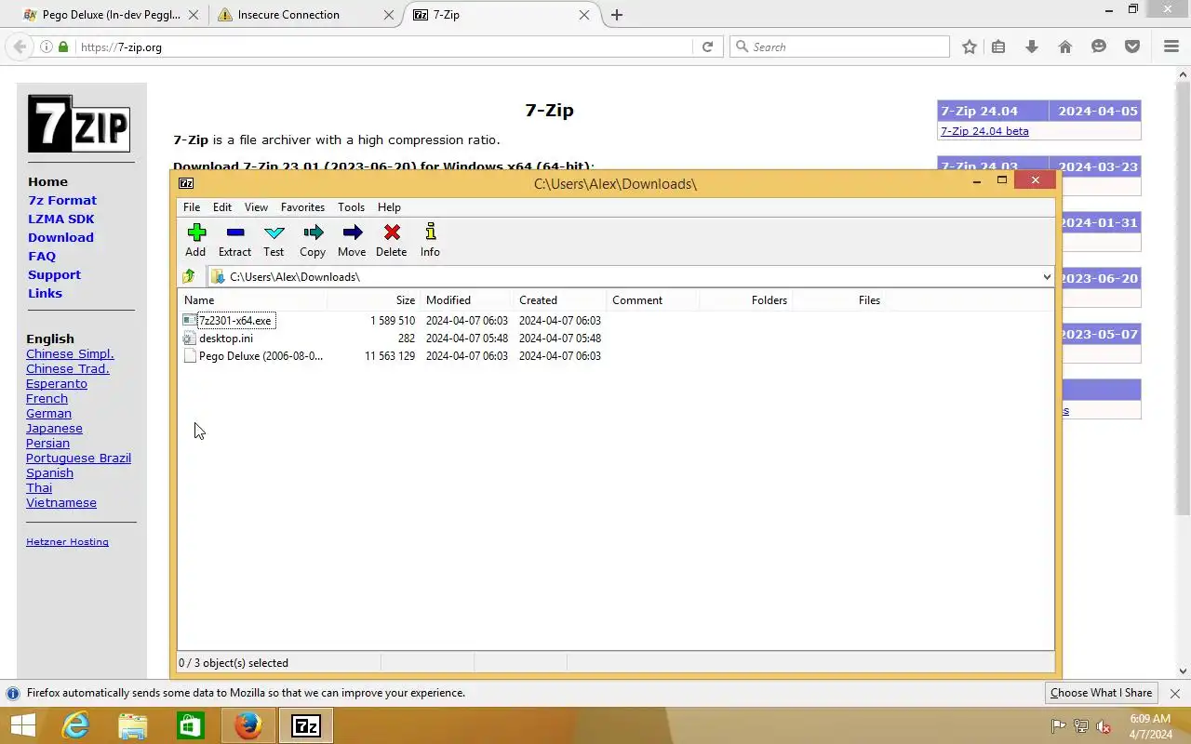
Task: Click the site information icon in URL bar
Action: click(x=47, y=46)
